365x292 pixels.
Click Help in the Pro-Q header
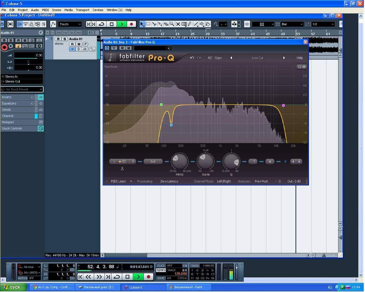(300, 58)
